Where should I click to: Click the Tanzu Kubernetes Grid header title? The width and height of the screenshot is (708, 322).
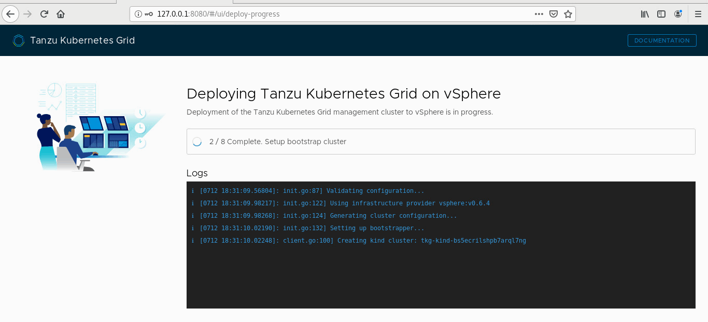point(82,40)
